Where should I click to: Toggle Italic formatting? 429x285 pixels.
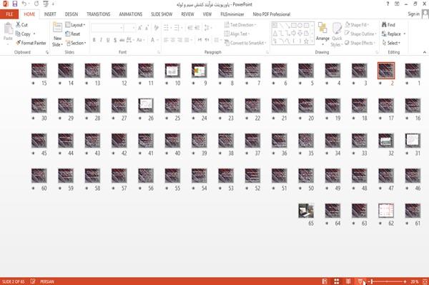tap(102, 40)
